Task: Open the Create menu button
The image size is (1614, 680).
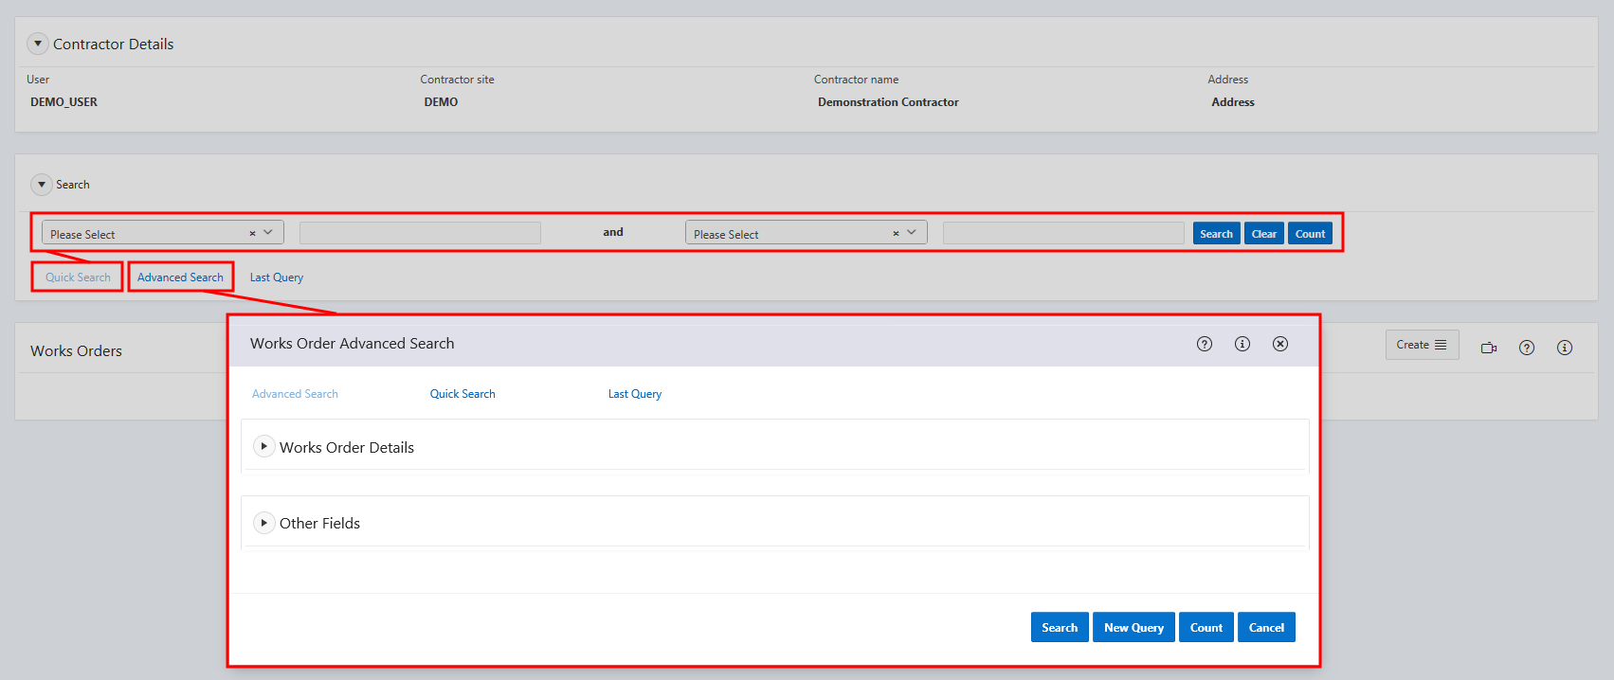Action: pos(1421,345)
